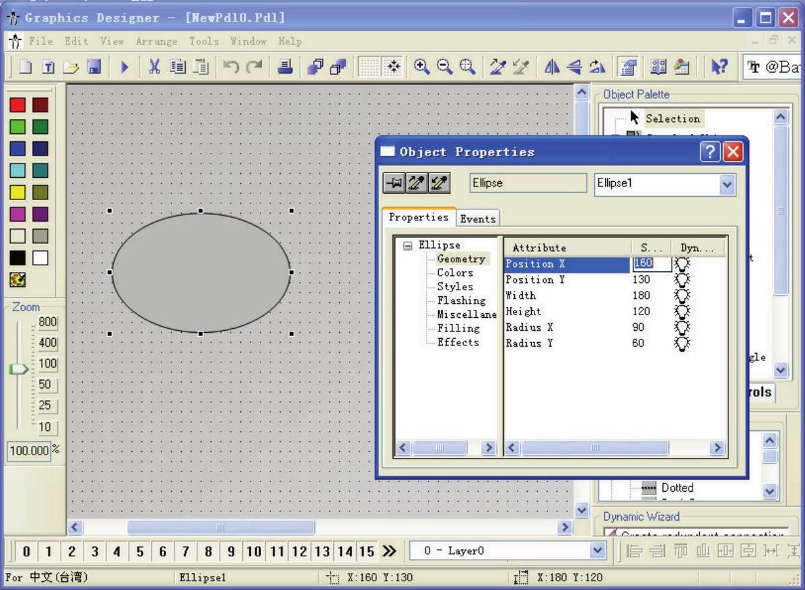The width and height of the screenshot is (805, 590).
Task: Zoom out with the minus magnifier
Action: tap(444, 67)
